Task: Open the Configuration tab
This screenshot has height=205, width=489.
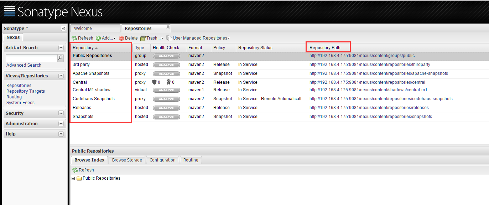Action: click(x=162, y=160)
